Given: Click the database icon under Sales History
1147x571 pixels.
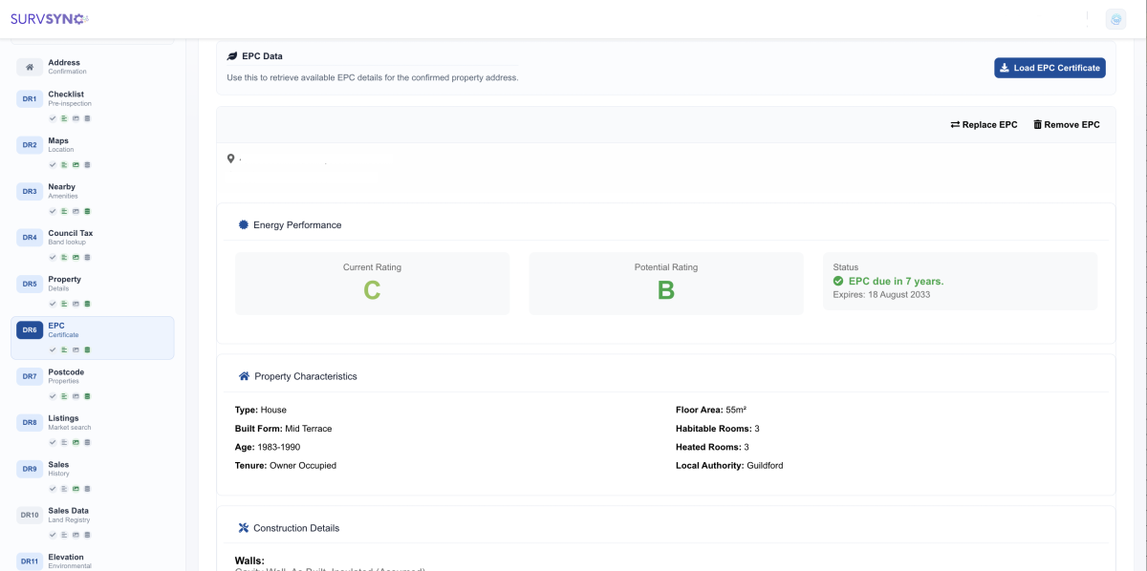Looking at the screenshot, I should [87, 489].
